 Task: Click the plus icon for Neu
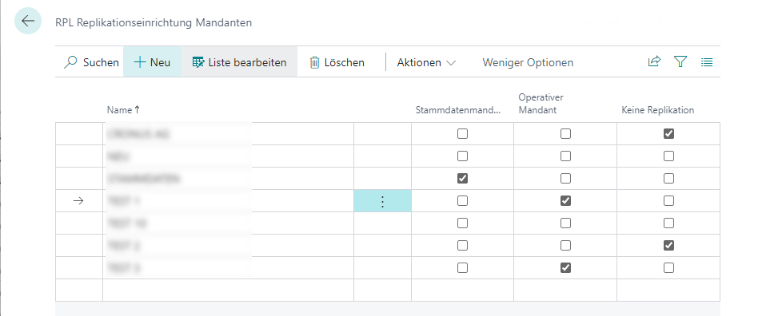point(140,62)
